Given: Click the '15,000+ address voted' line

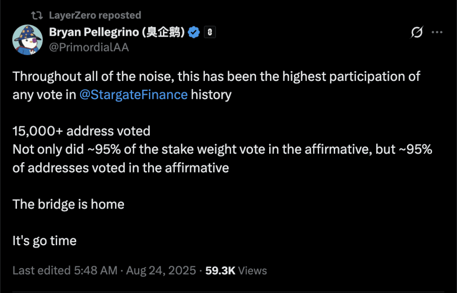Looking at the screenshot, I should (81, 131).
